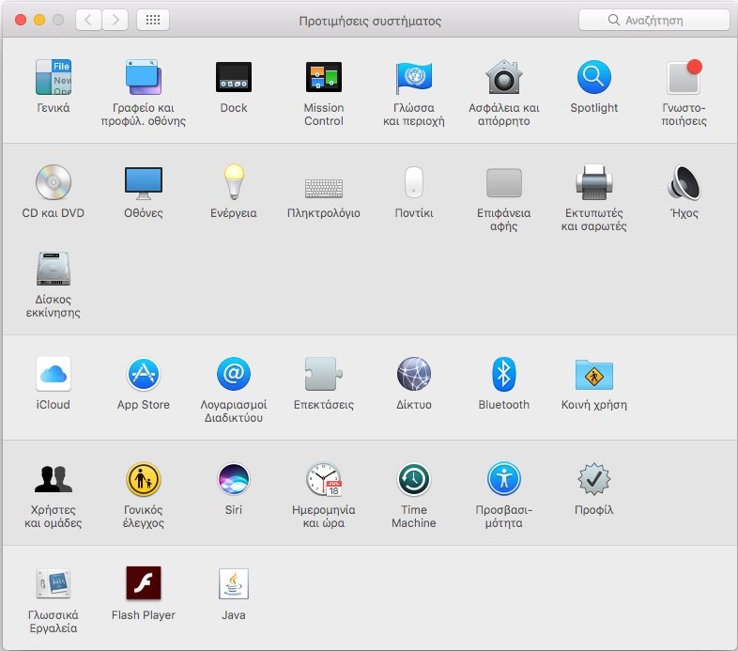Minimize the window with yellow button
Viewport: 738px width, 651px height.
point(39,20)
